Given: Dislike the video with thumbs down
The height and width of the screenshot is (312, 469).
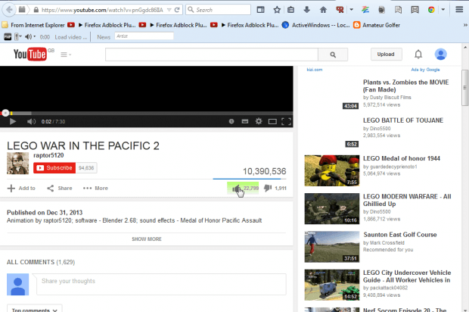Looking at the screenshot, I should click(x=275, y=188).
